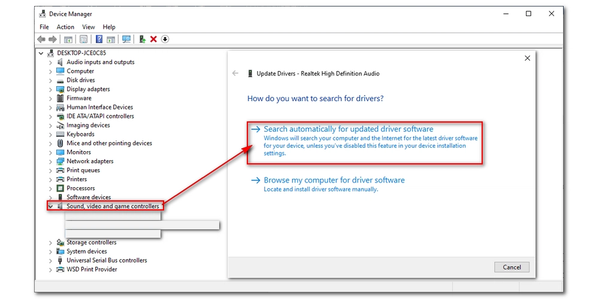Expand the WSD Print Provider chevron
This screenshot has width=599, height=299.
coord(50,269)
